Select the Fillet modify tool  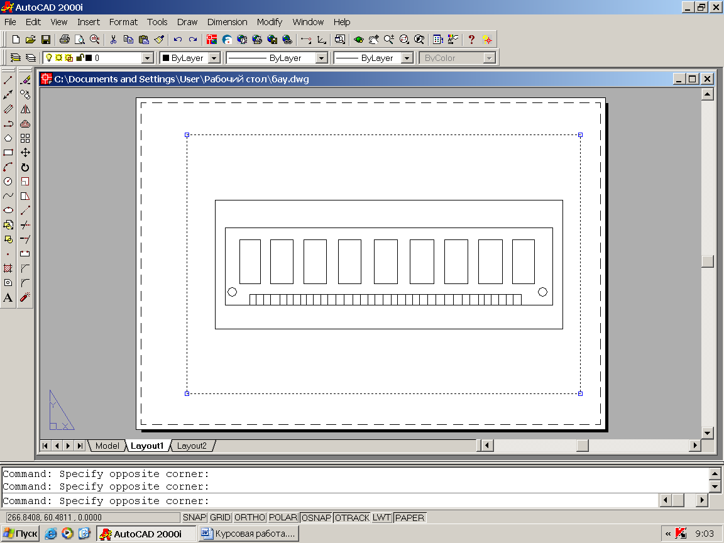coord(25,283)
